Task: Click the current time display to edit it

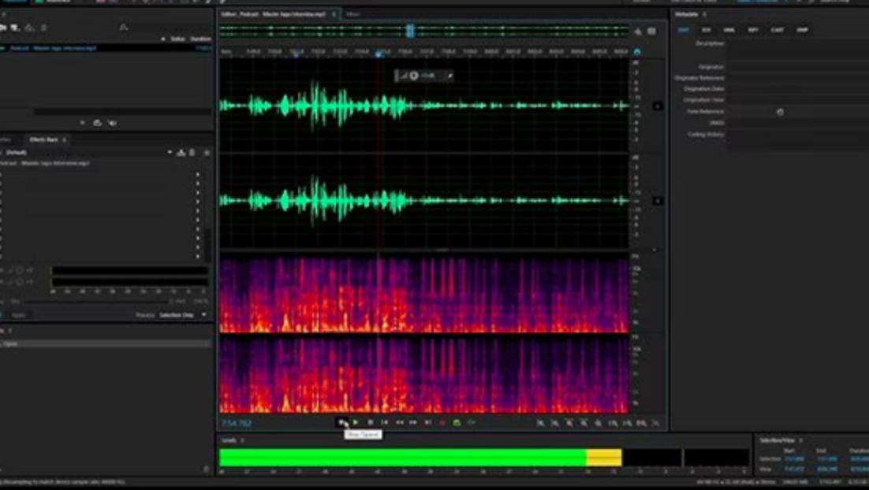Action: coord(237,423)
